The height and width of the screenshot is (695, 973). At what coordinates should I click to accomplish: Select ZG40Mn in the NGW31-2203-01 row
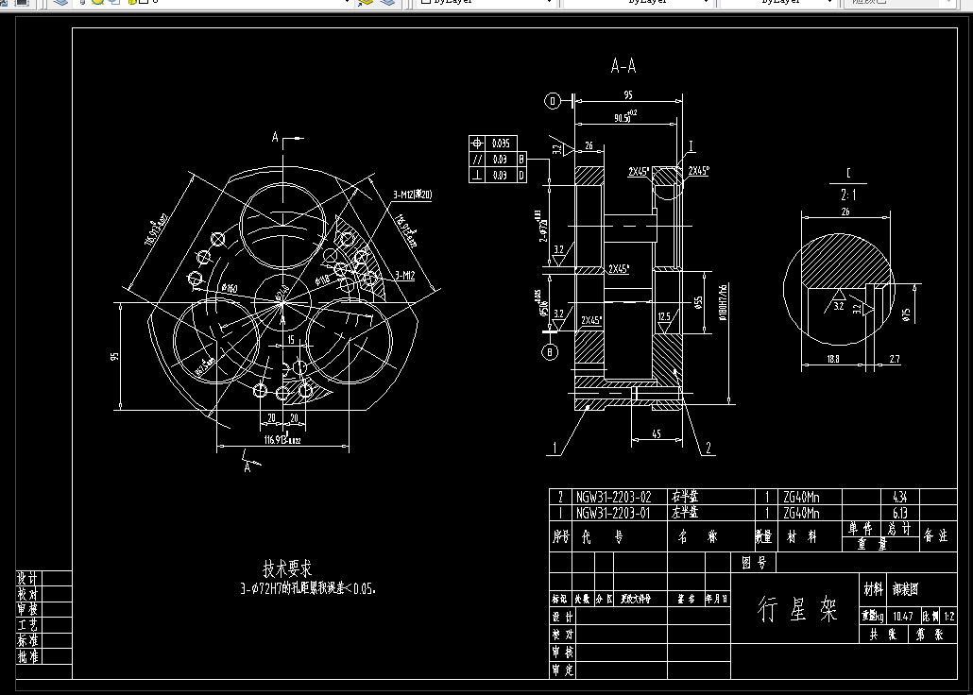tap(801, 513)
